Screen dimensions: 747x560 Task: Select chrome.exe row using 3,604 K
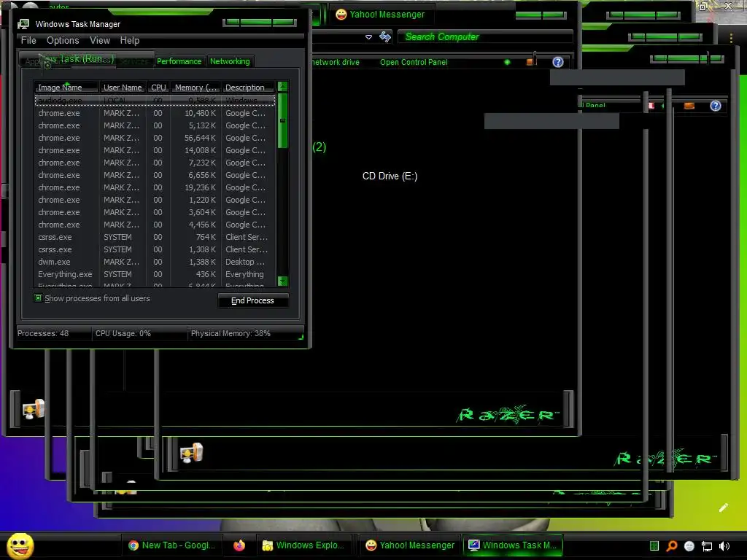(155, 212)
